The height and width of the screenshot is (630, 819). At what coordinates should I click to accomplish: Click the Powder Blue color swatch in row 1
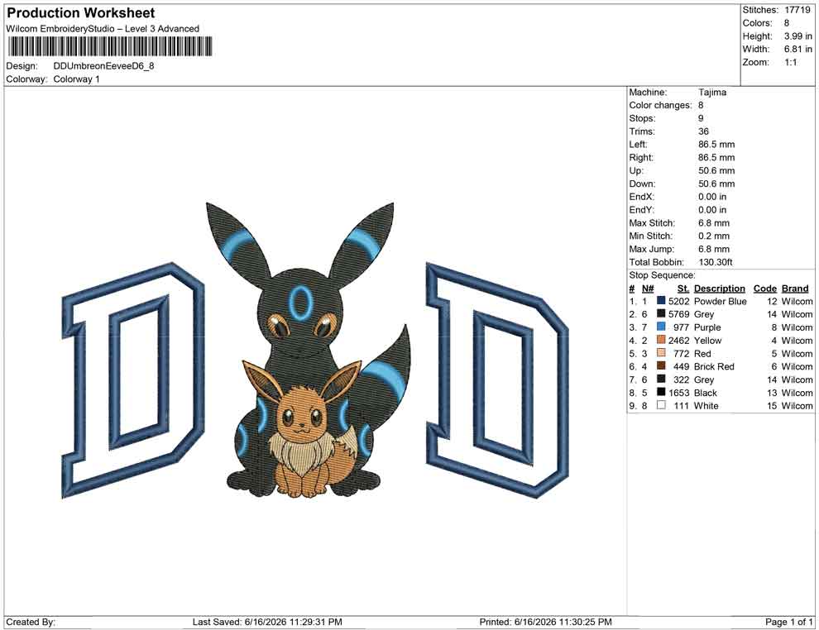tap(661, 301)
